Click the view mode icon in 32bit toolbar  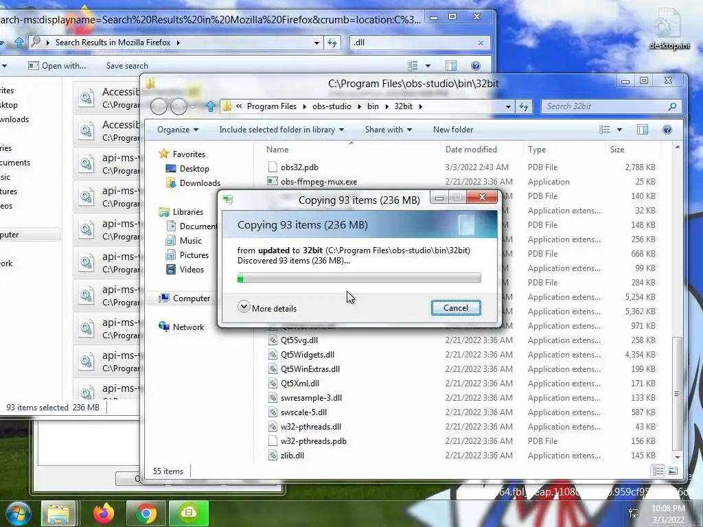click(604, 130)
